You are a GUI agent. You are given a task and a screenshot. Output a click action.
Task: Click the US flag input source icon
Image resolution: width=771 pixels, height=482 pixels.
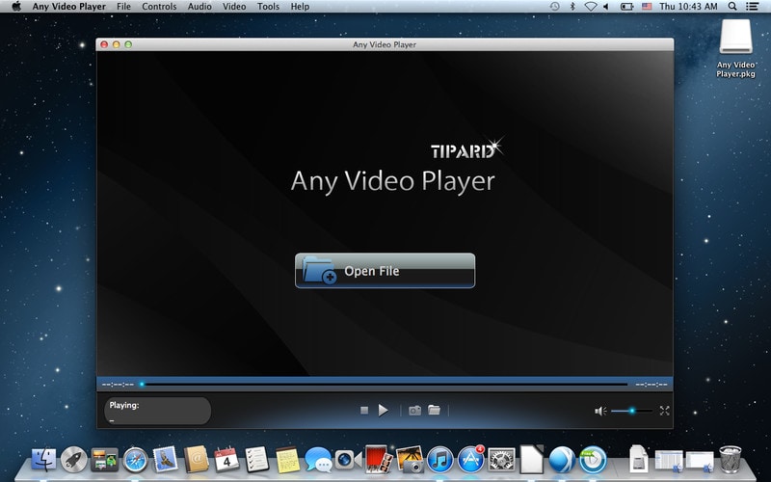click(x=647, y=7)
